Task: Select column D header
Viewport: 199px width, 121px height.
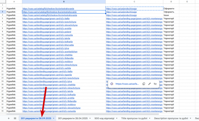Action: (x=171, y=2)
